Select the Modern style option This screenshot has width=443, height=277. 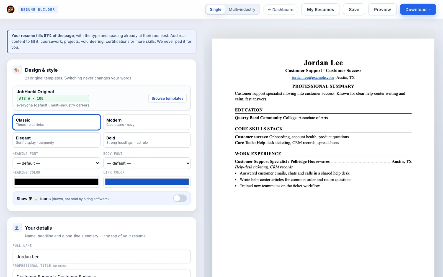click(147, 122)
